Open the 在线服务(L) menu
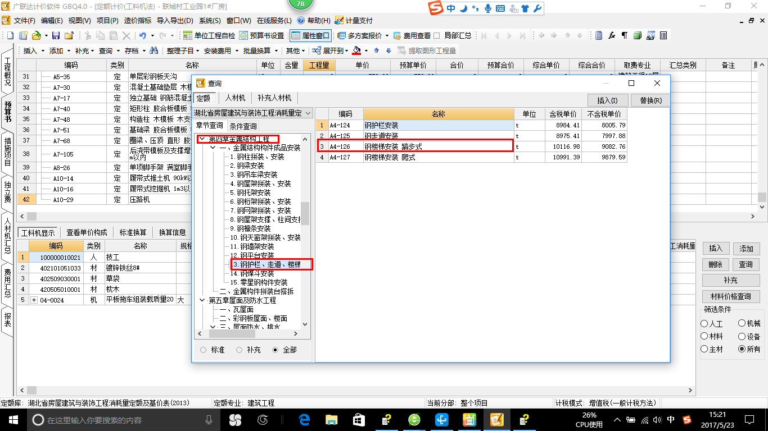 pos(274,20)
